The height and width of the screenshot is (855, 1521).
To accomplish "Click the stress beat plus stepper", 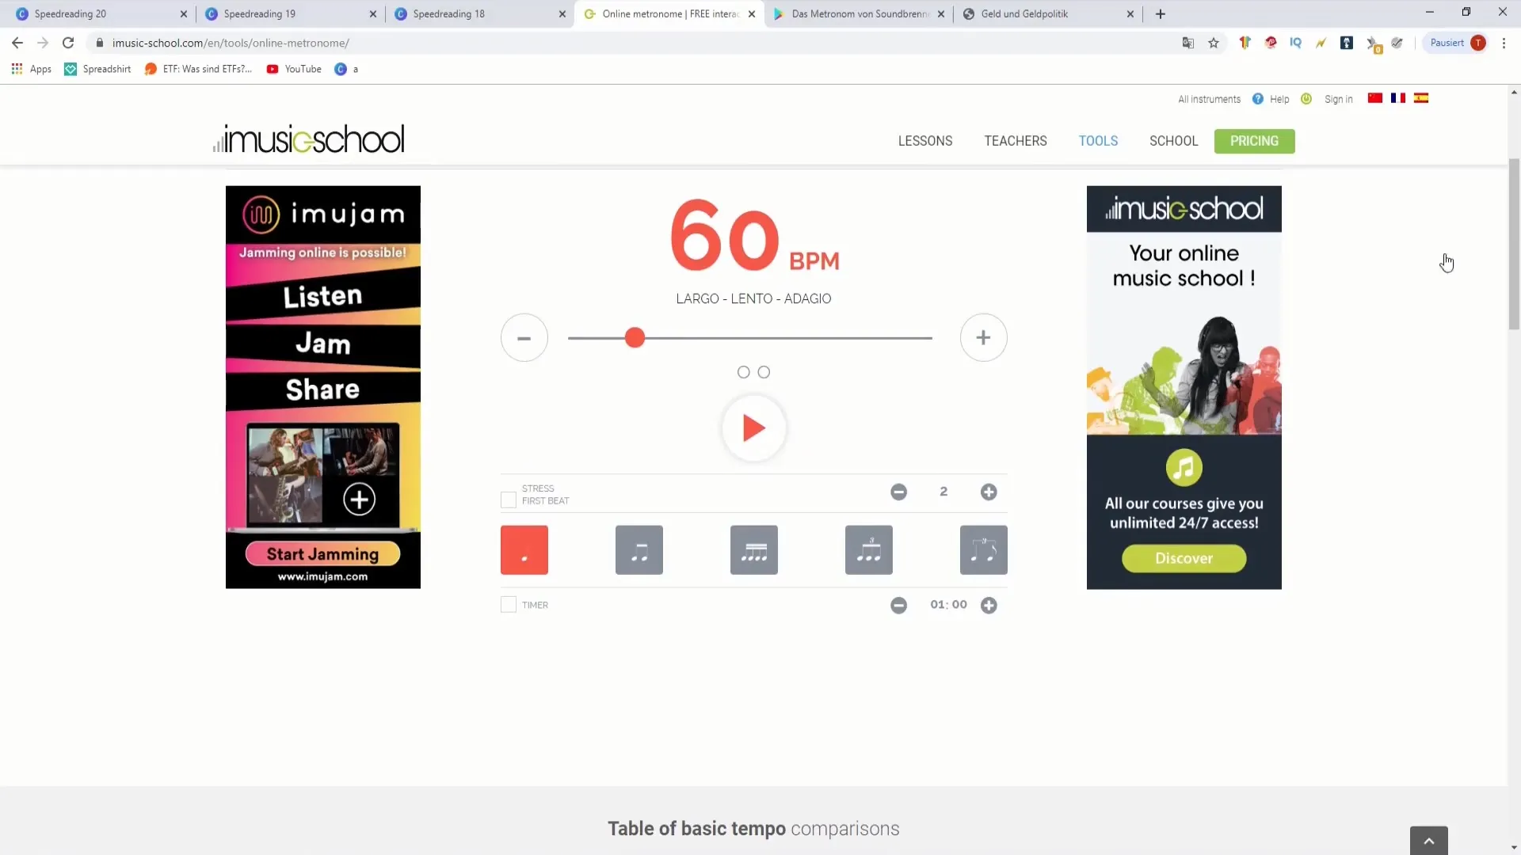I will (988, 492).
